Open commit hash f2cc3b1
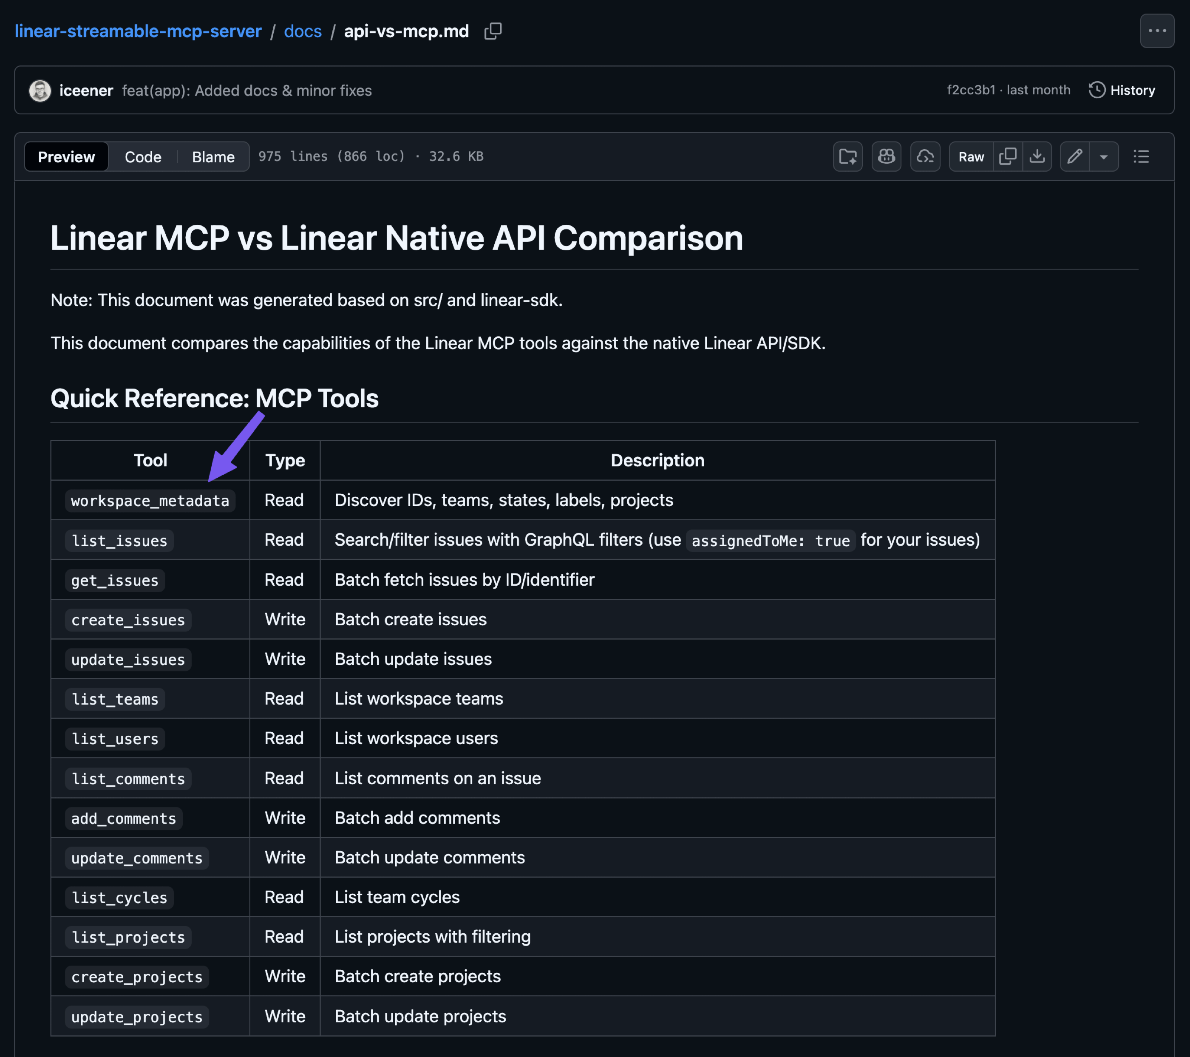 click(x=971, y=90)
